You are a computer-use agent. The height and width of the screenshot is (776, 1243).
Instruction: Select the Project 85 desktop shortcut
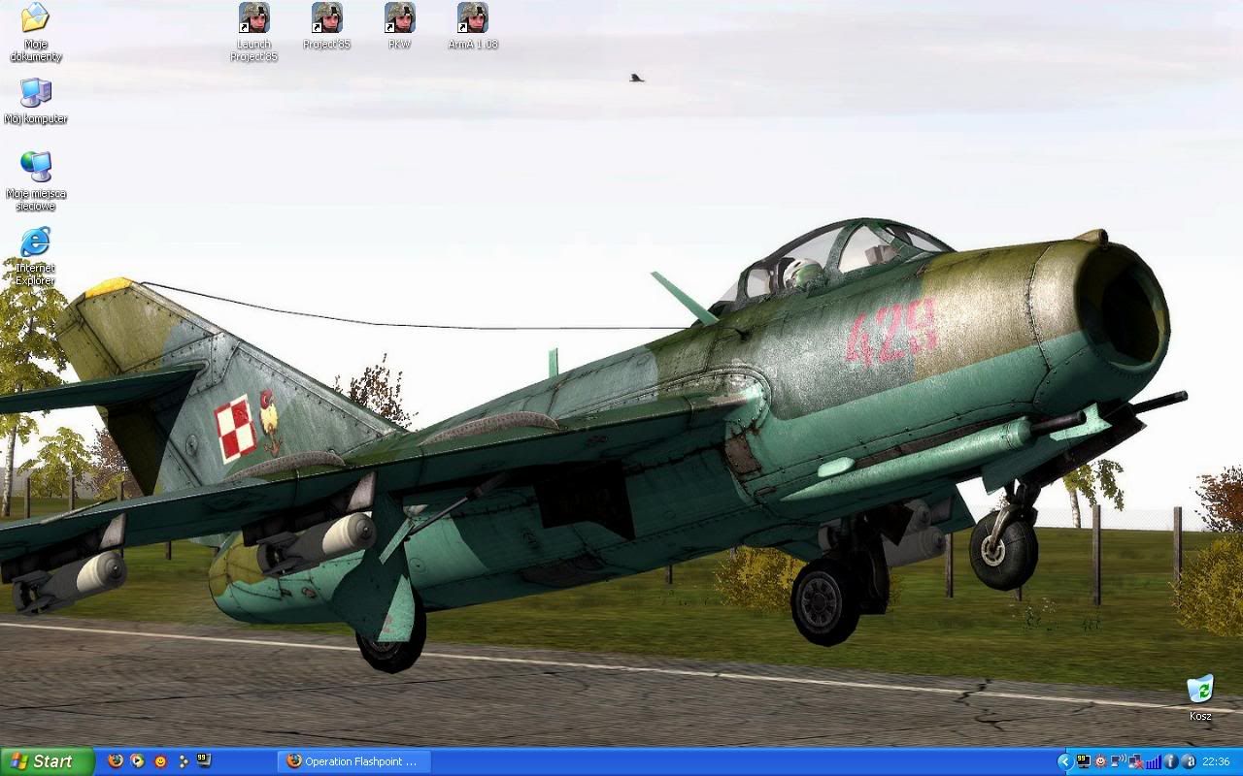point(326,26)
